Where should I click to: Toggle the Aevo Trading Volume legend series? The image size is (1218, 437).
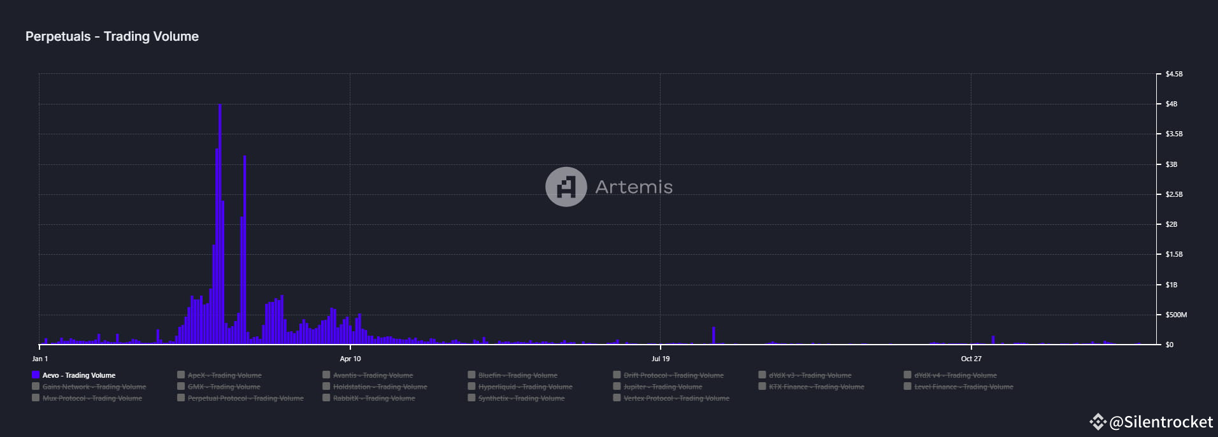[x=73, y=375]
